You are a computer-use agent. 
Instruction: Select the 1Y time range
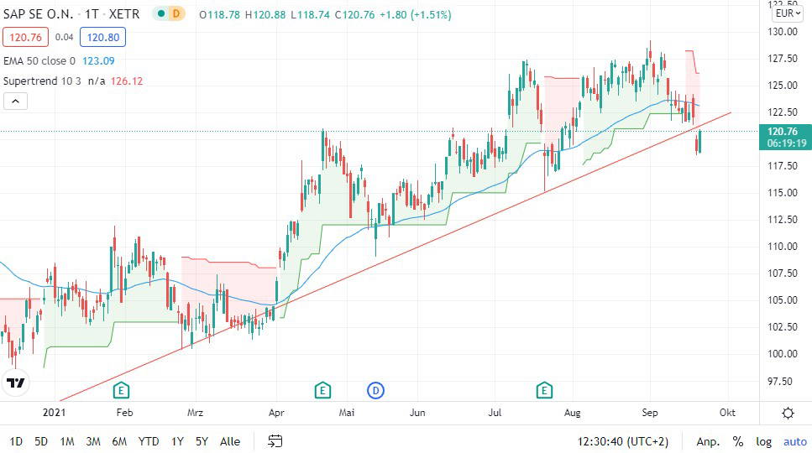pyautogui.click(x=178, y=441)
